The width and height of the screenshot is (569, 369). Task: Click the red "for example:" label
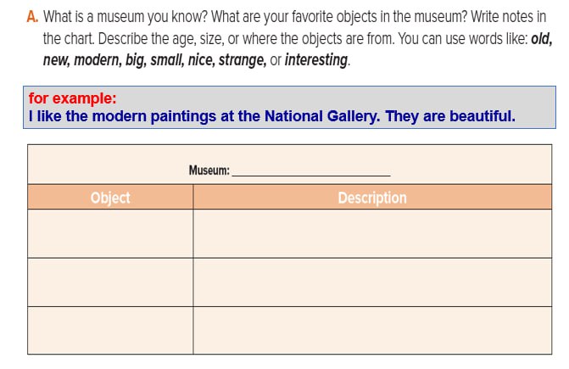coord(72,98)
